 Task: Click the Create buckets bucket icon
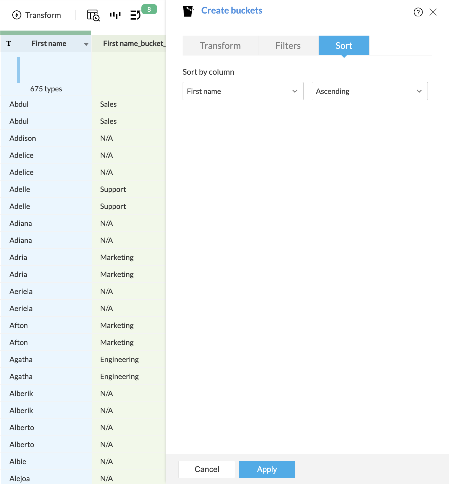[x=188, y=11]
